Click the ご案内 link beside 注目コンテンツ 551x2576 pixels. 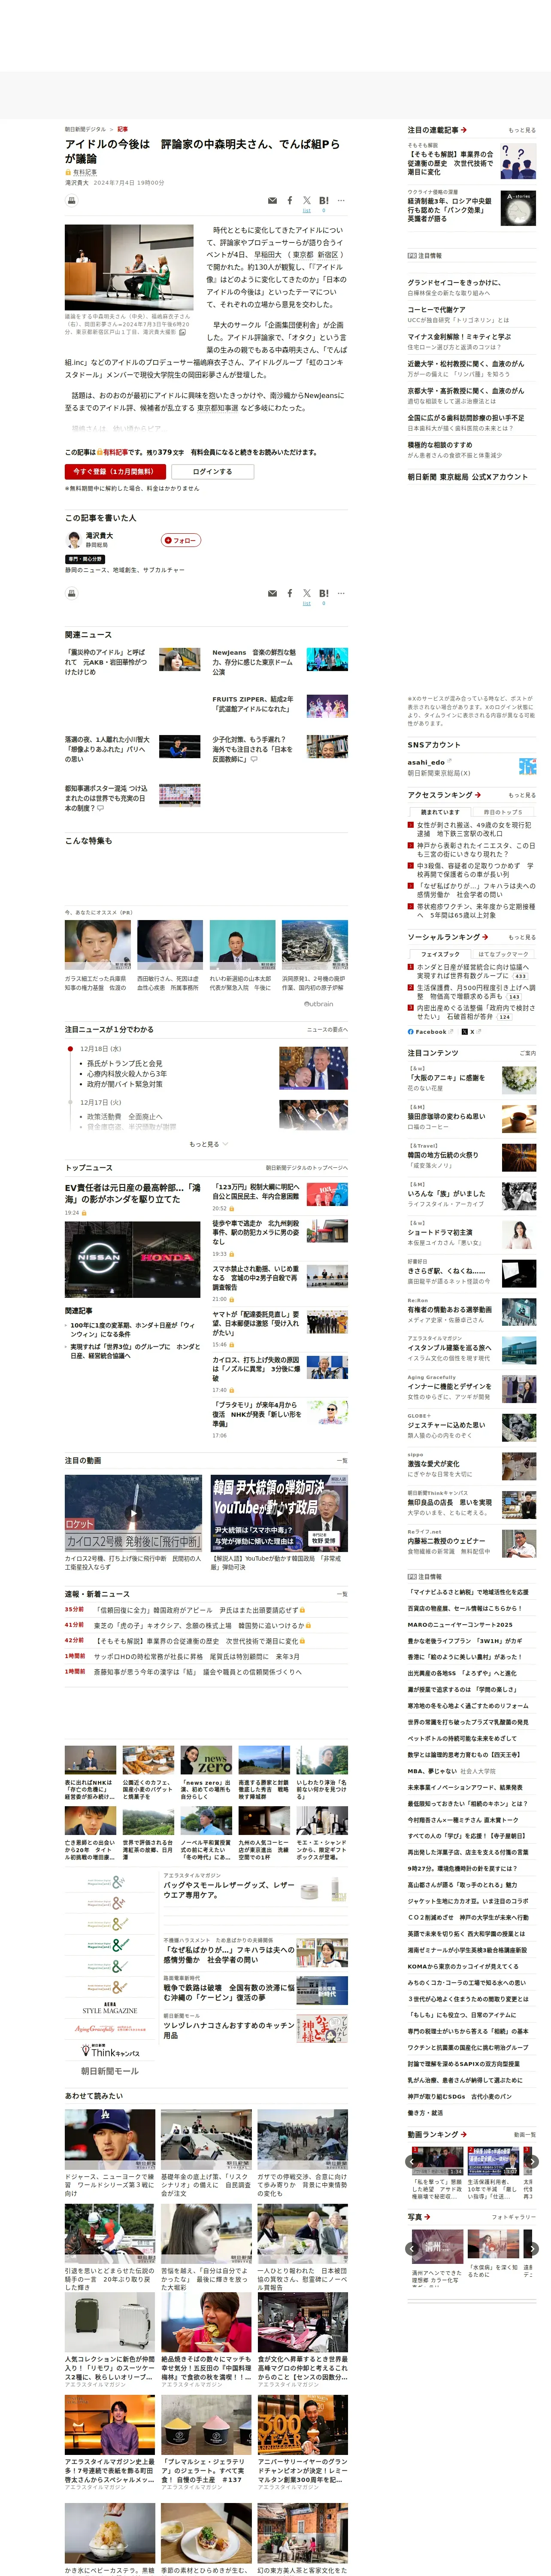coord(528,1053)
